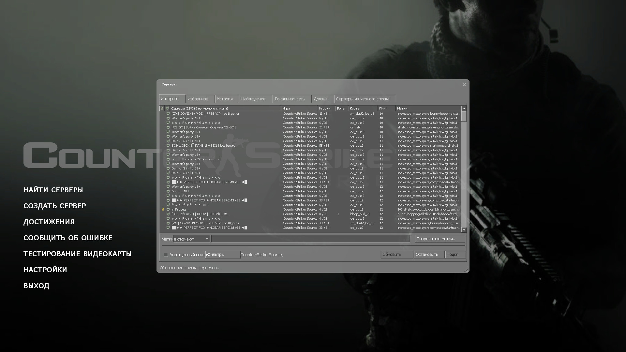Click the padlock icon on the 'in Process' server row
Viewport: 626px width, 352px height.
tap(163, 210)
